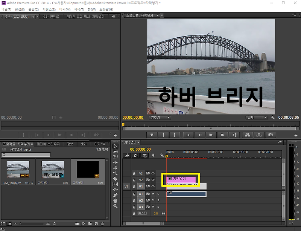This screenshot has width=301, height=231.
Task: Open the 제목(T) menu
Action: (x=79, y=9)
